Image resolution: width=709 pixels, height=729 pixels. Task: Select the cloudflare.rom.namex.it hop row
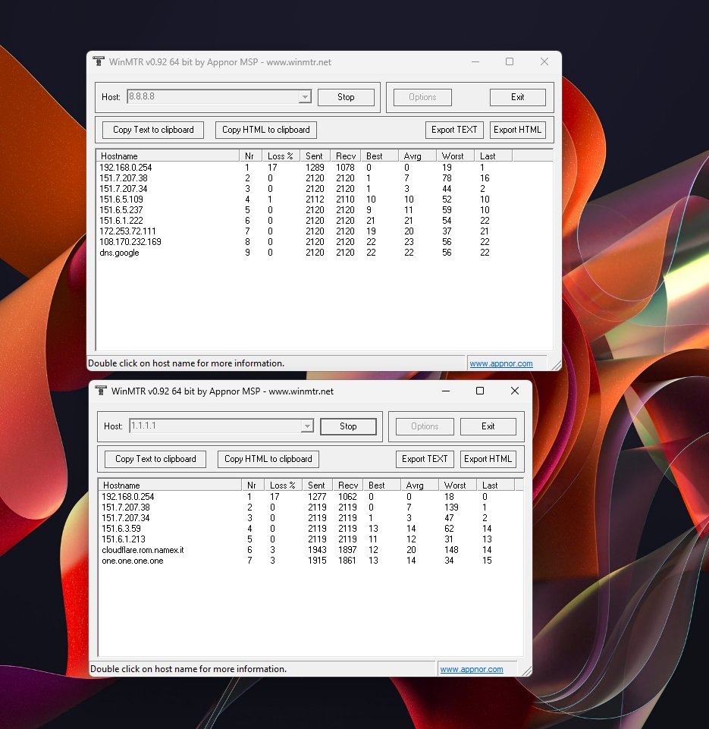point(143,551)
